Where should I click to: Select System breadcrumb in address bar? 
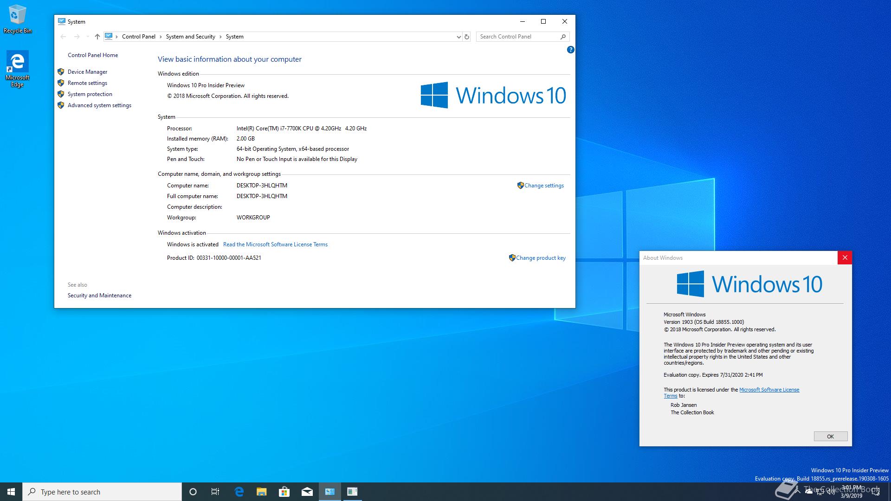click(x=235, y=37)
